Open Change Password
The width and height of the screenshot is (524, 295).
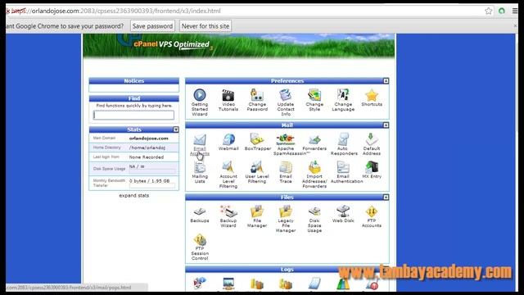[x=257, y=100]
